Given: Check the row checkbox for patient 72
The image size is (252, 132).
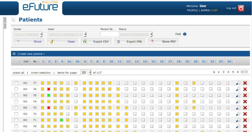Looking at the screenshot, I should point(16,114).
